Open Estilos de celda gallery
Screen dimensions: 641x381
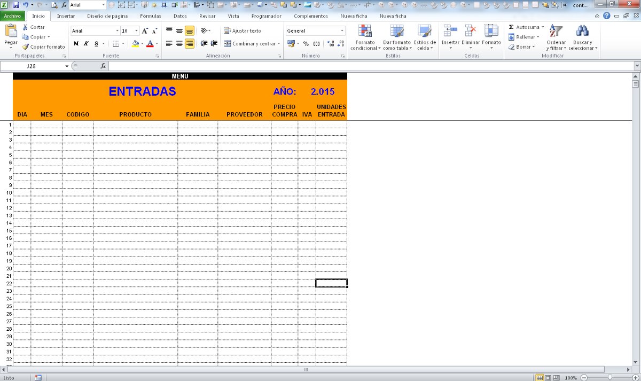425,37
